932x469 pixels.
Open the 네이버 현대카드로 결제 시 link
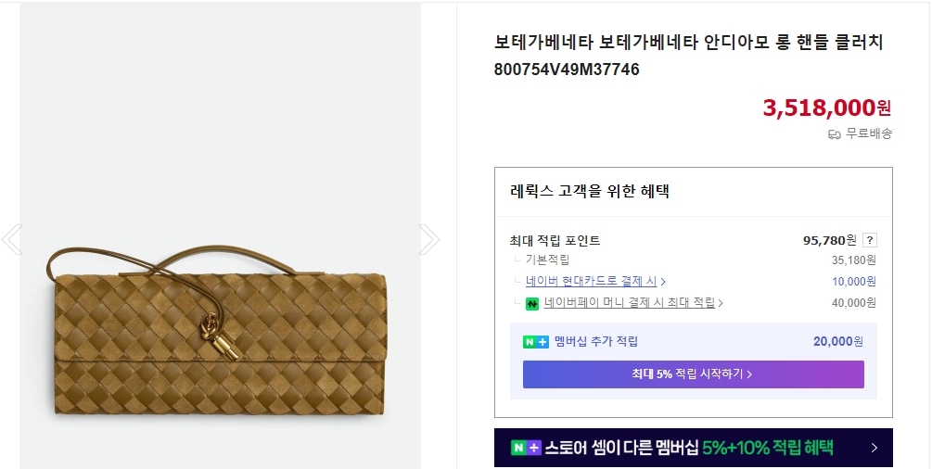591,282
